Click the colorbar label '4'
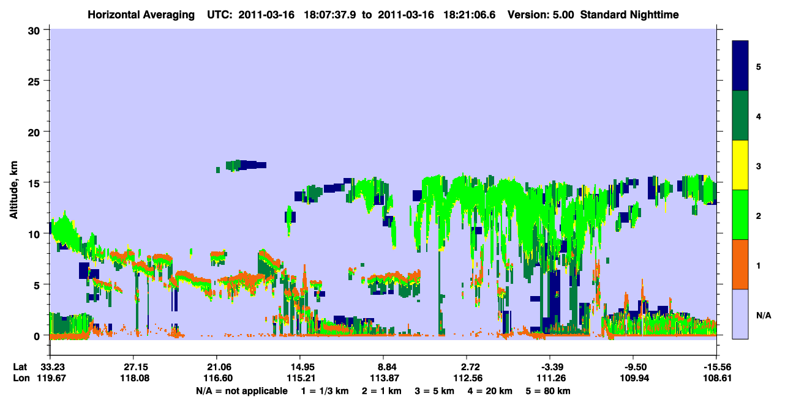796x408 pixels. pos(759,116)
